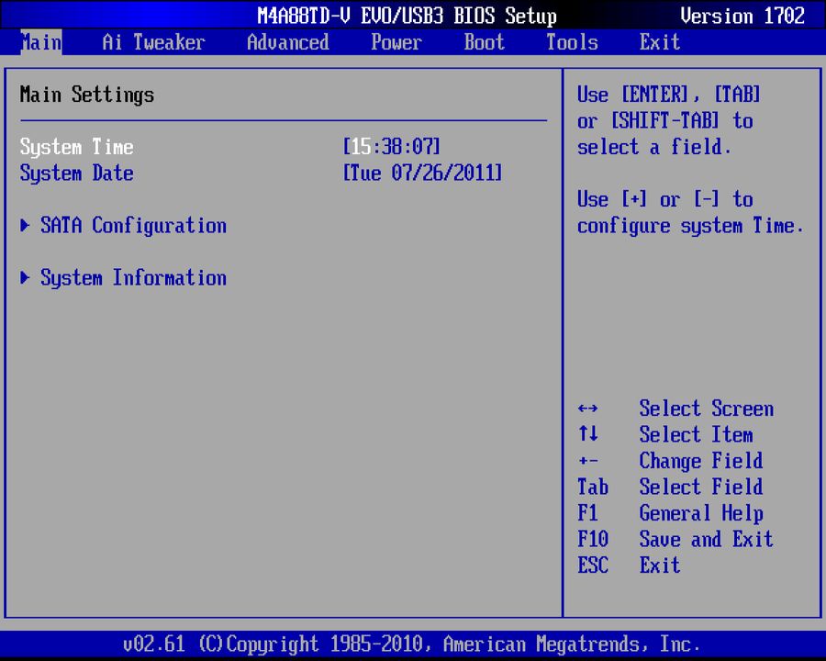Open the Exit menu

coord(659,42)
